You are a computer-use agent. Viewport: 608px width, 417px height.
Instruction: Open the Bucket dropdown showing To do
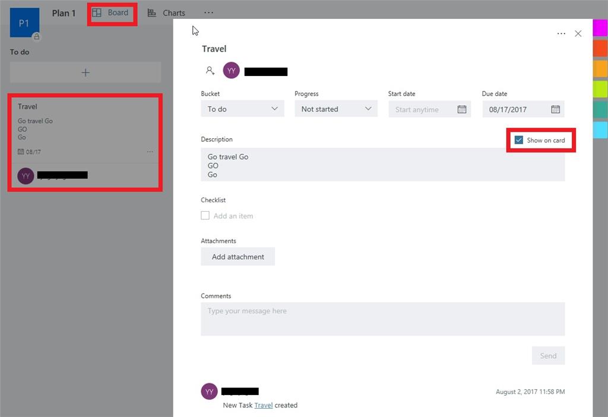[x=242, y=109]
